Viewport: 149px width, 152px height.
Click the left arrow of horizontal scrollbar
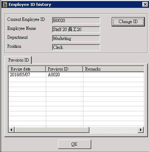[11, 130]
